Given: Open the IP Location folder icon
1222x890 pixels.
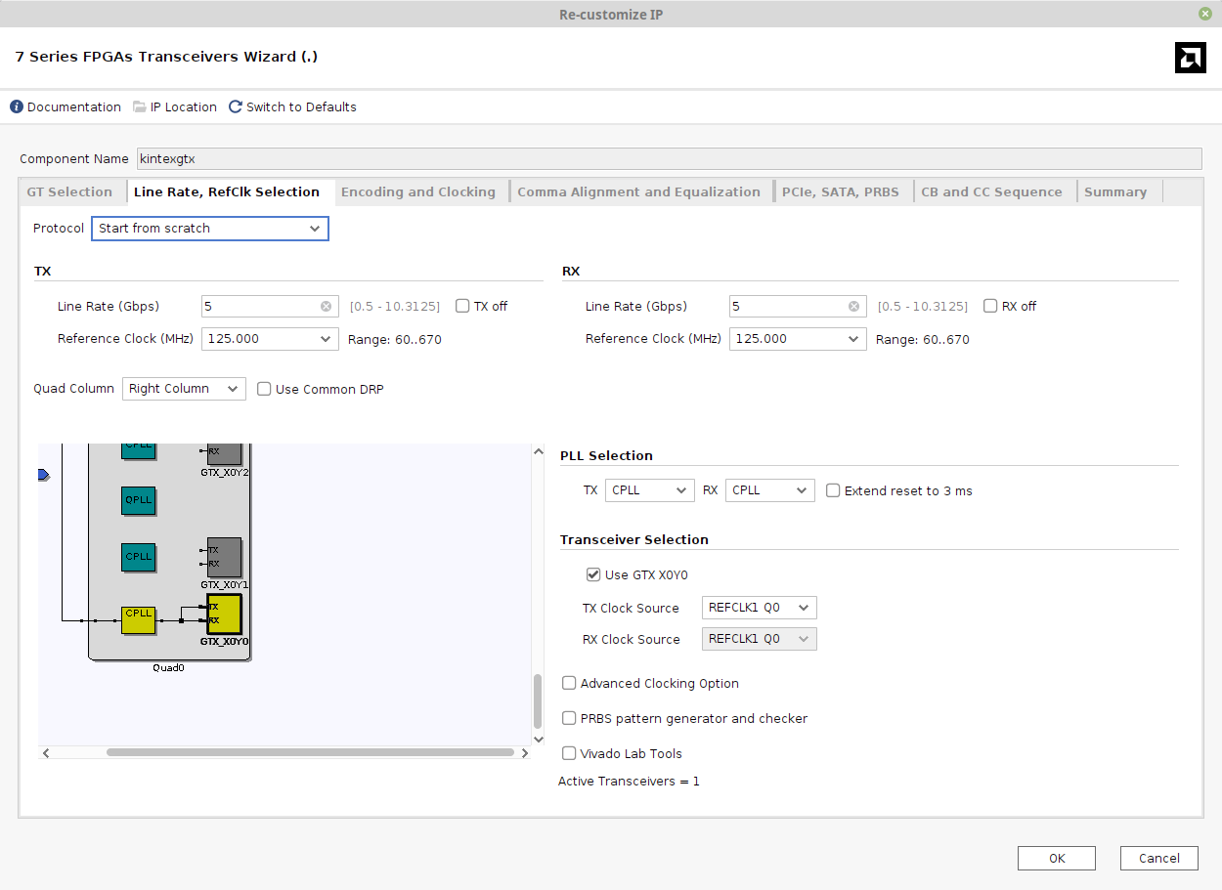Looking at the screenshot, I should click(139, 106).
